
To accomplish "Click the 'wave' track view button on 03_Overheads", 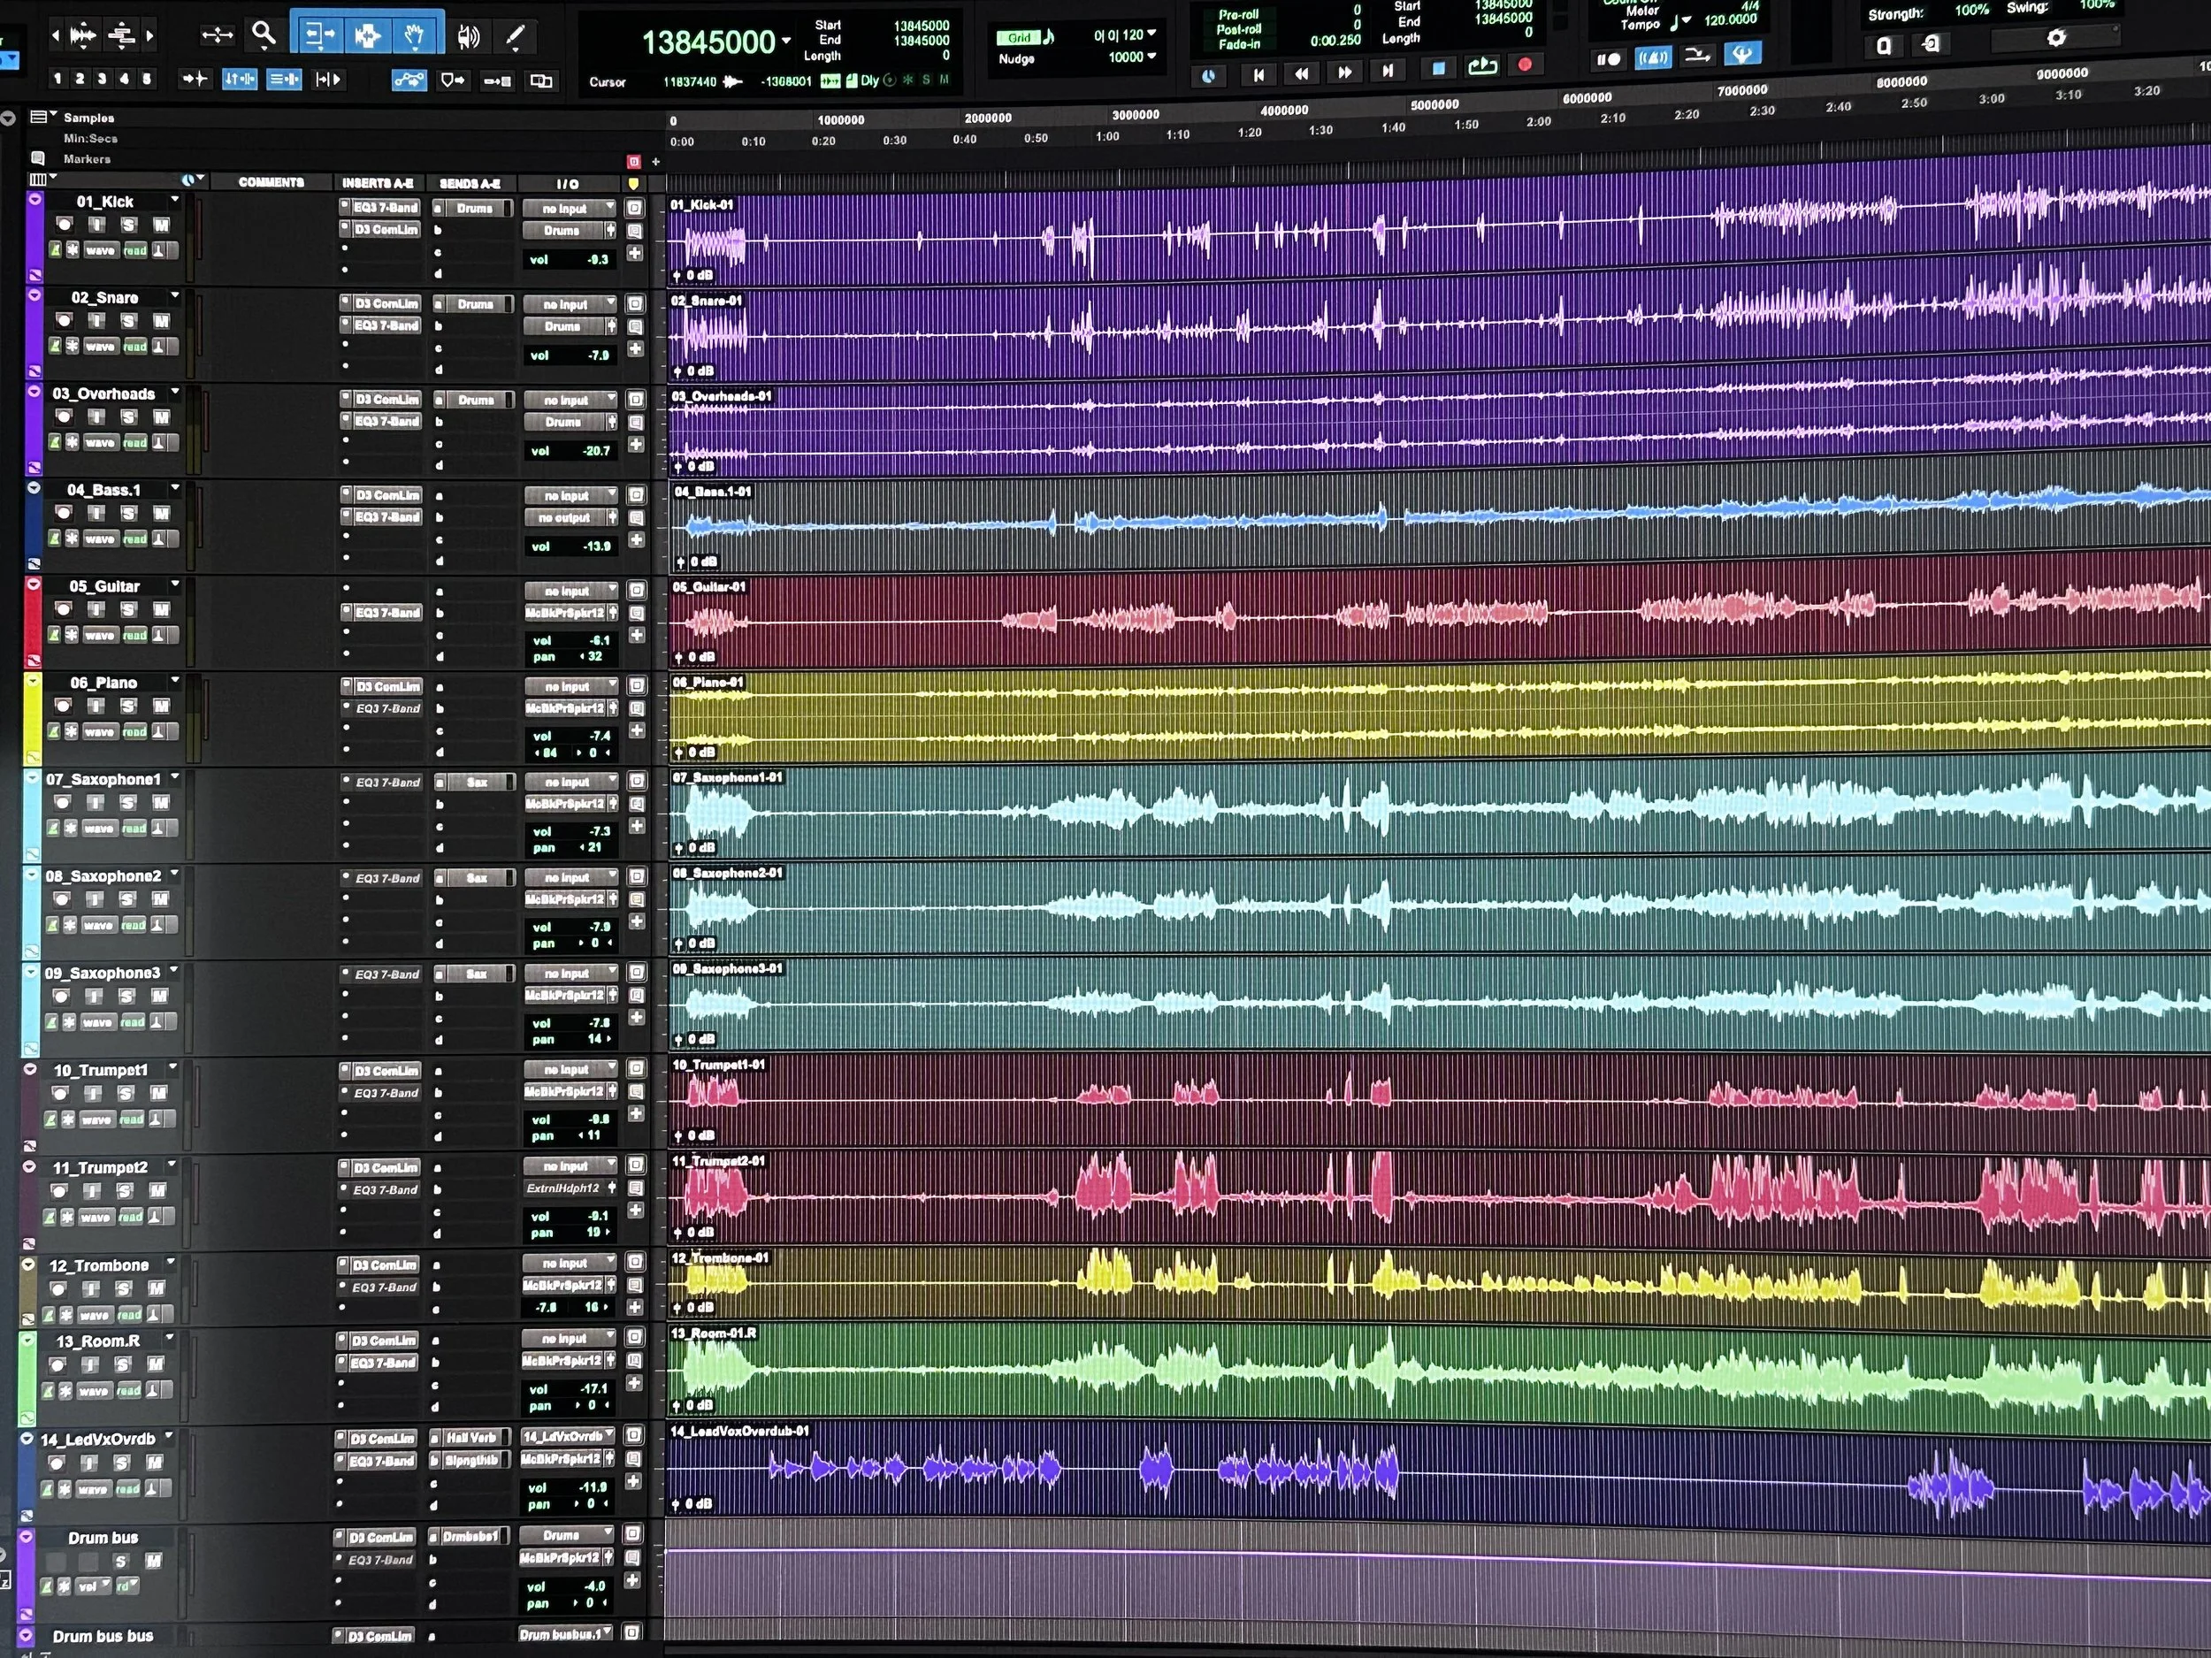I will [x=100, y=443].
